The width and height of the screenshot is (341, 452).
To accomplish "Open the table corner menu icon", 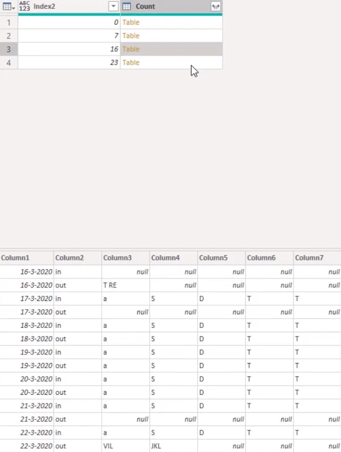I will point(8,6).
